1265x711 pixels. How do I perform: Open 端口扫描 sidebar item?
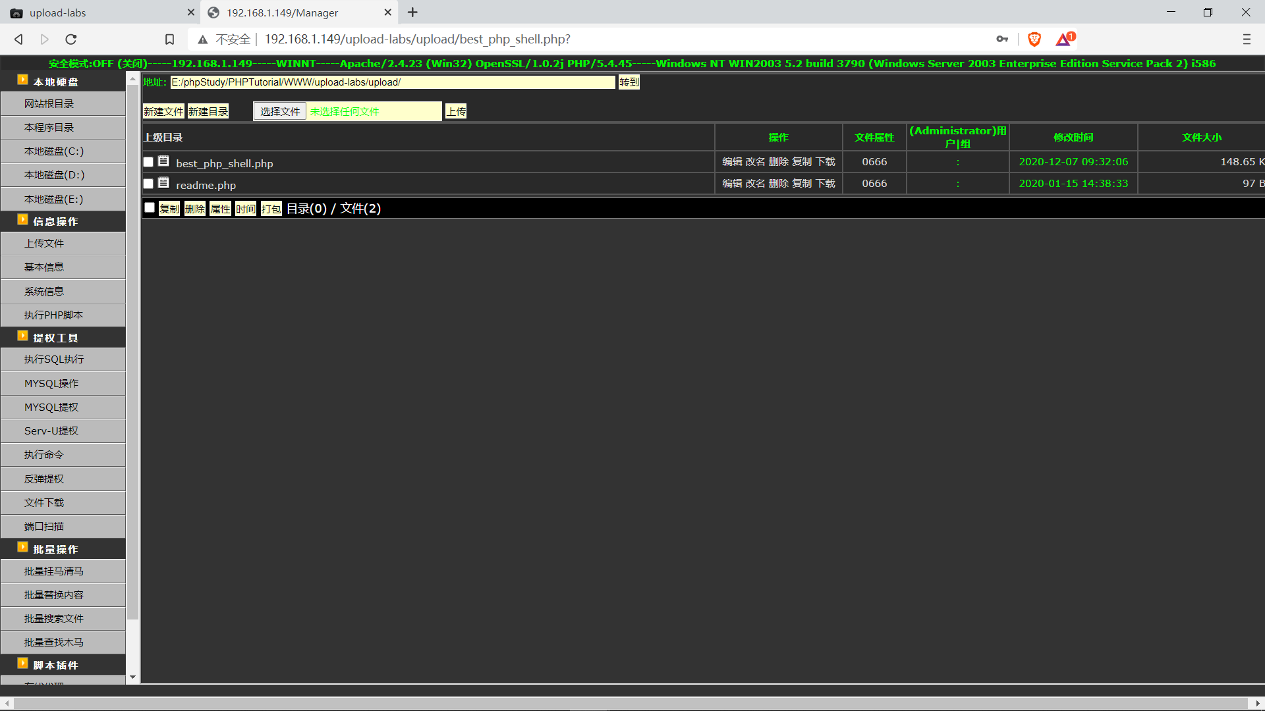pos(63,527)
